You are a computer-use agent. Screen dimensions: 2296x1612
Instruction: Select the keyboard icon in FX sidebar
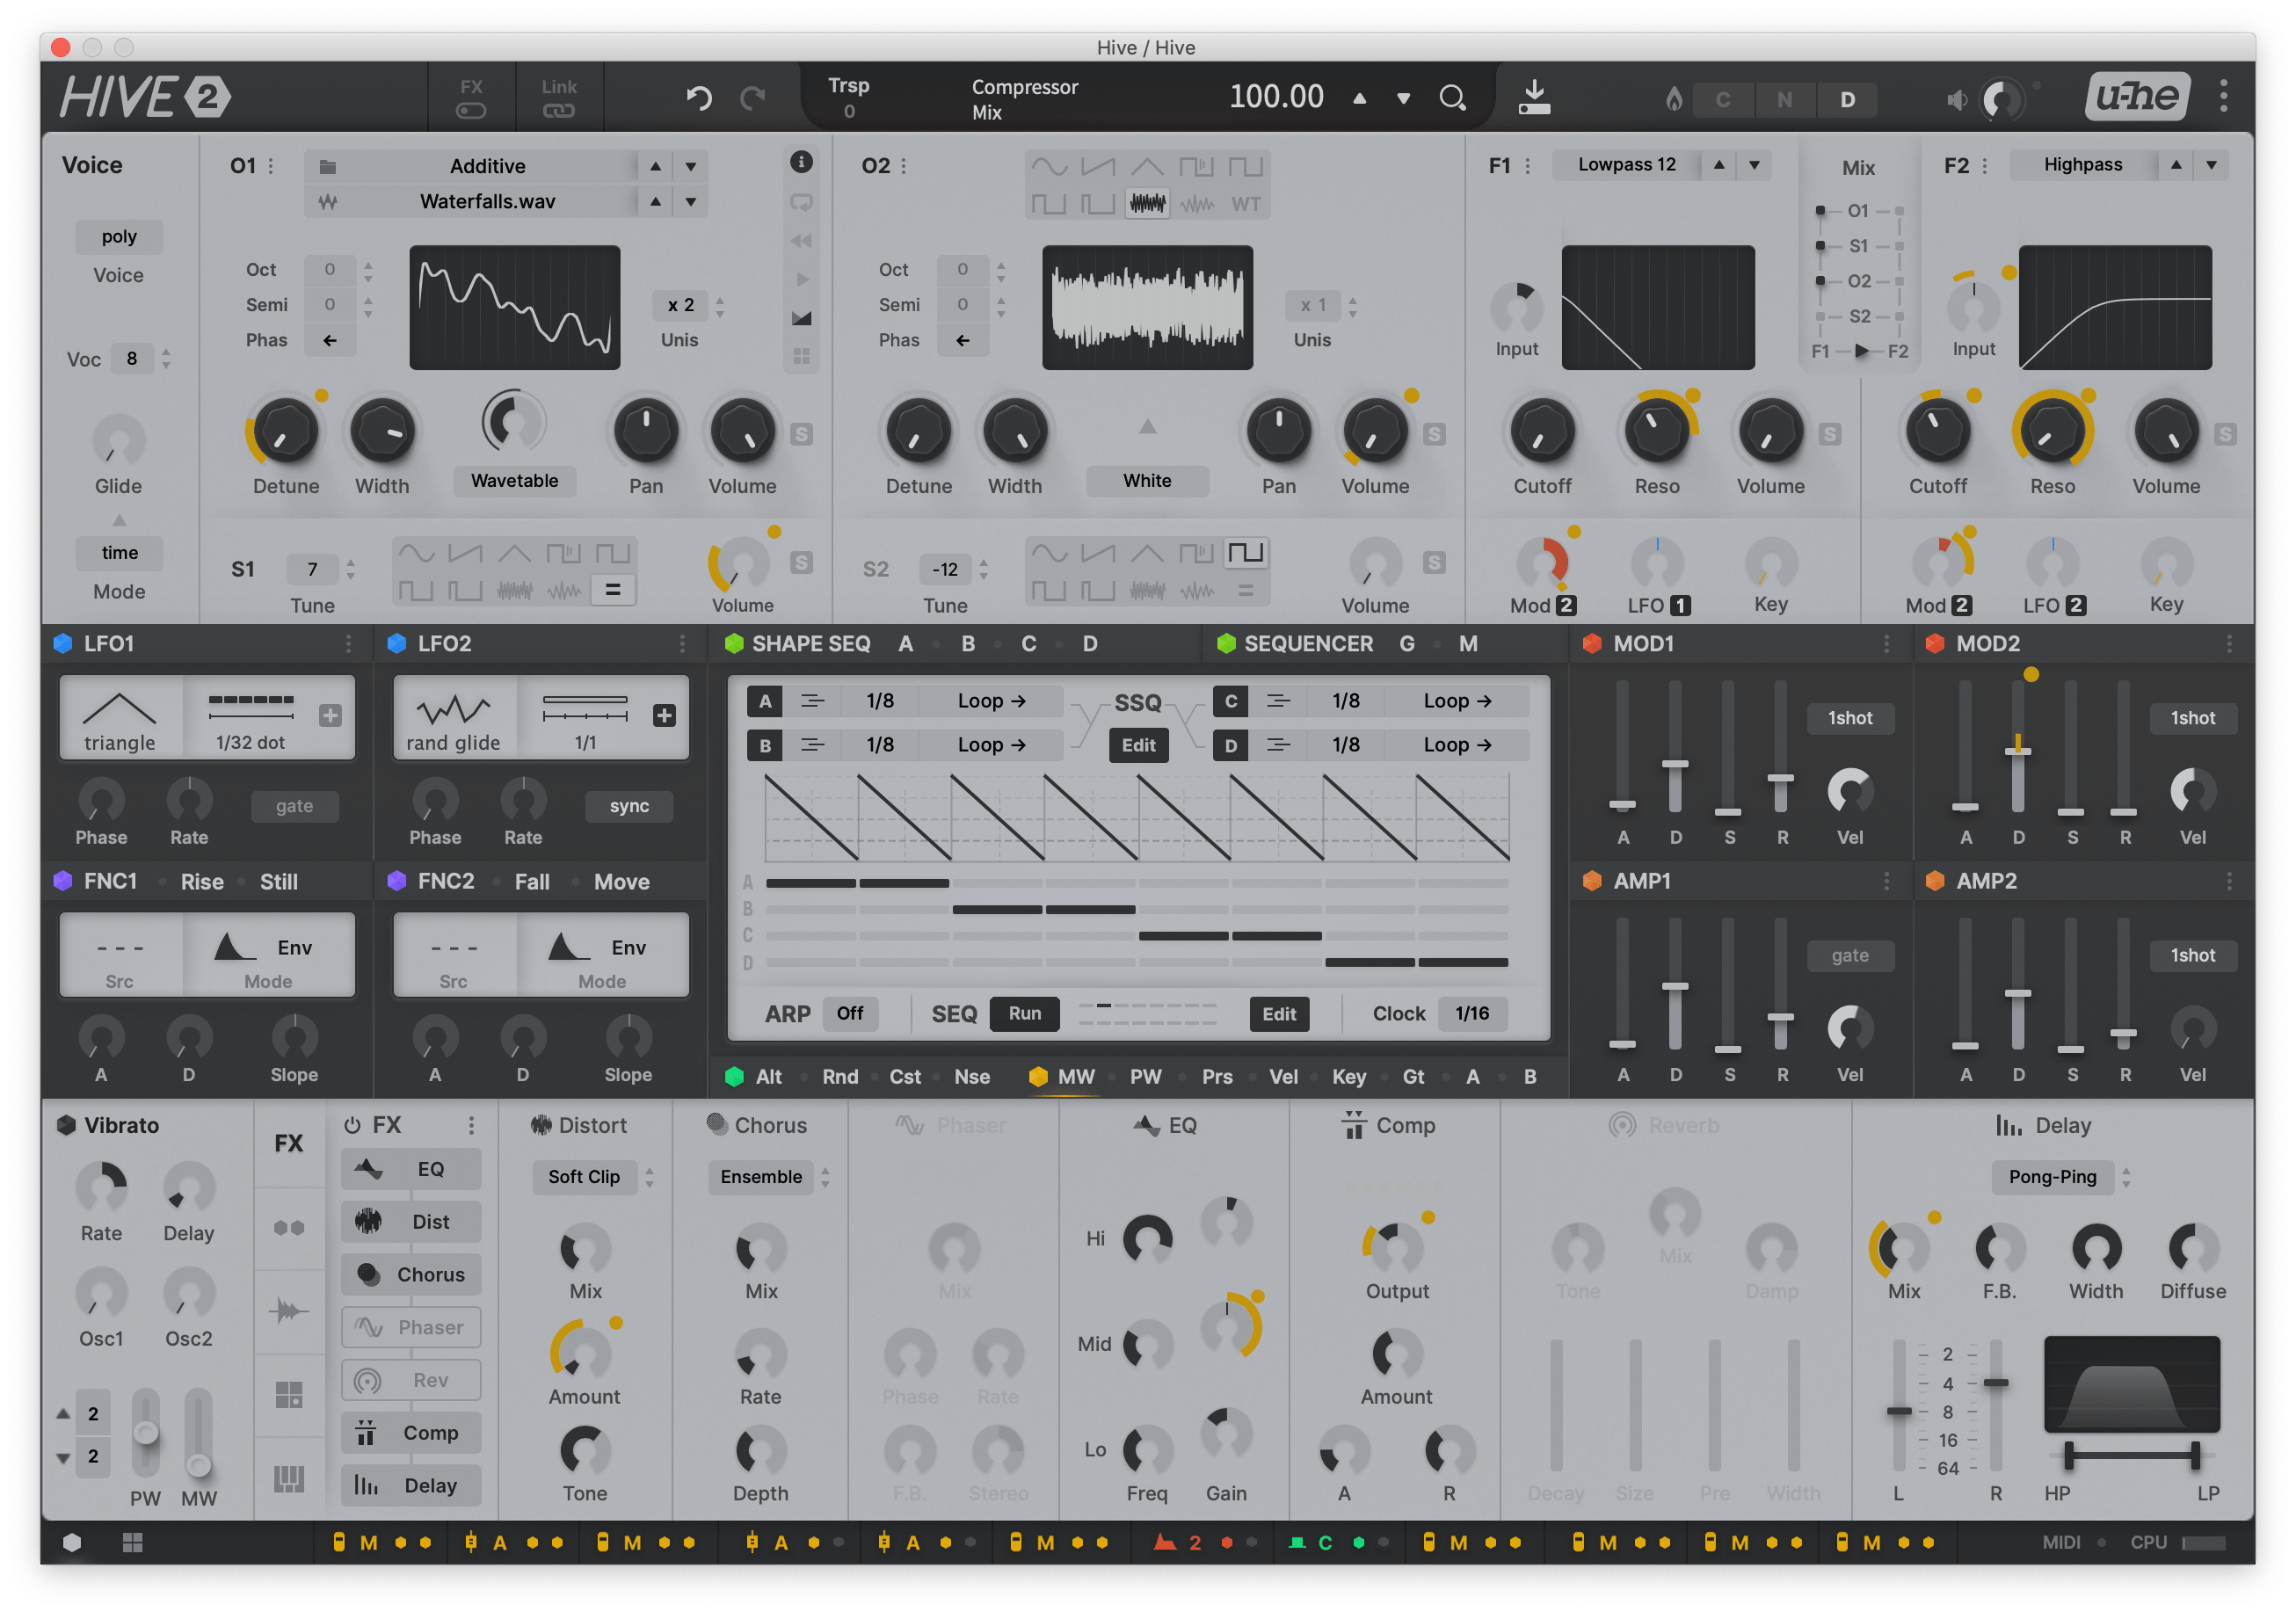click(289, 1478)
